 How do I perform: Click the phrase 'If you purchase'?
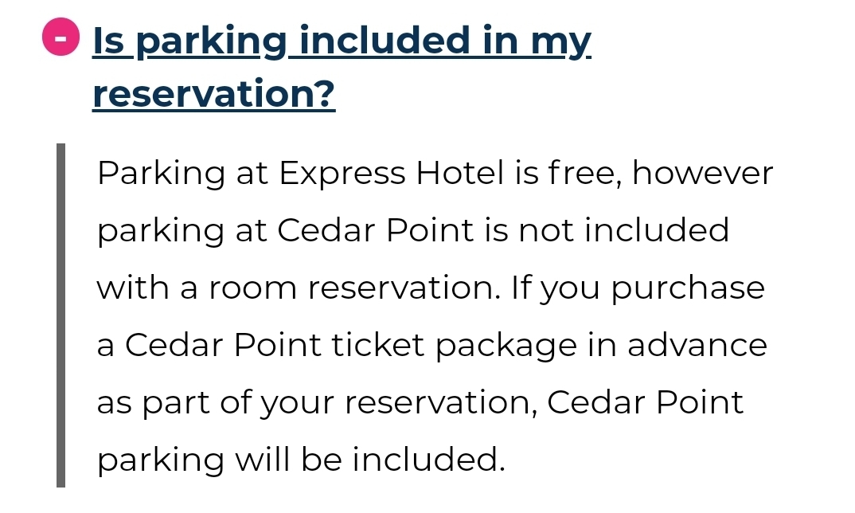coord(638,288)
